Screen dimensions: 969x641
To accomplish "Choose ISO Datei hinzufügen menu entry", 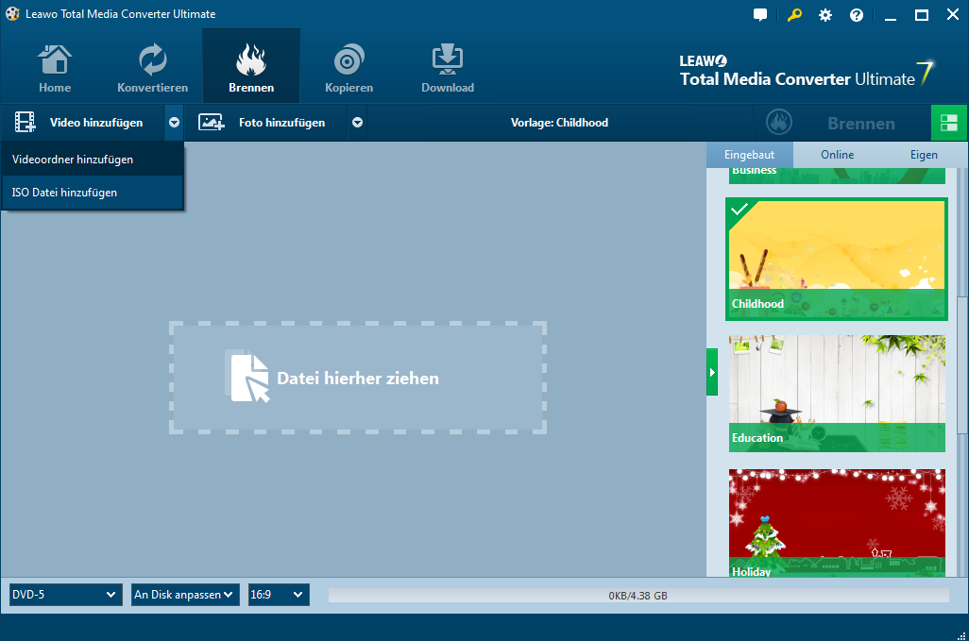I will click(92, 193).
